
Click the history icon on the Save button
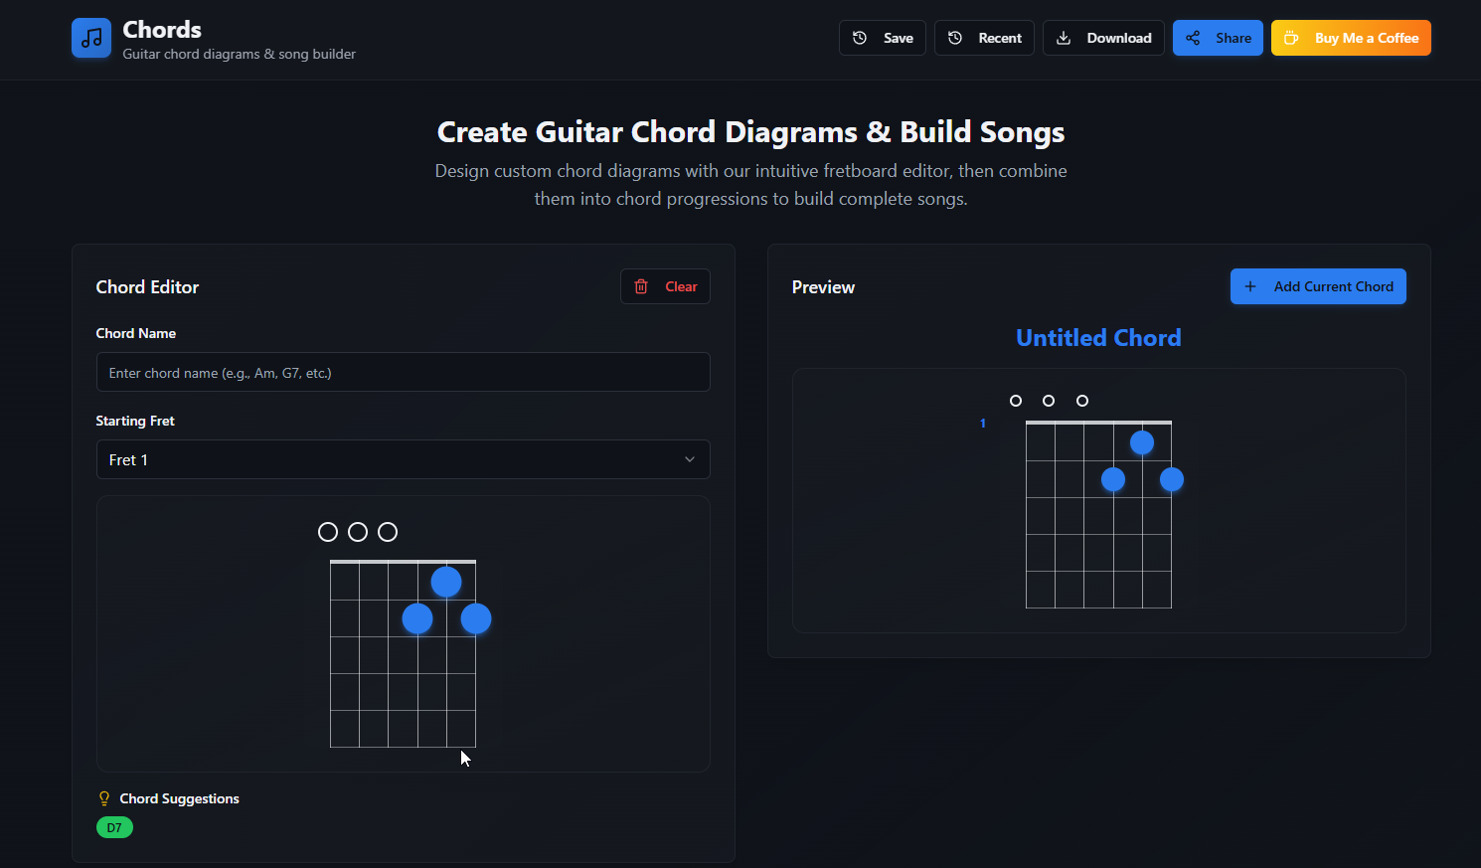859,38
